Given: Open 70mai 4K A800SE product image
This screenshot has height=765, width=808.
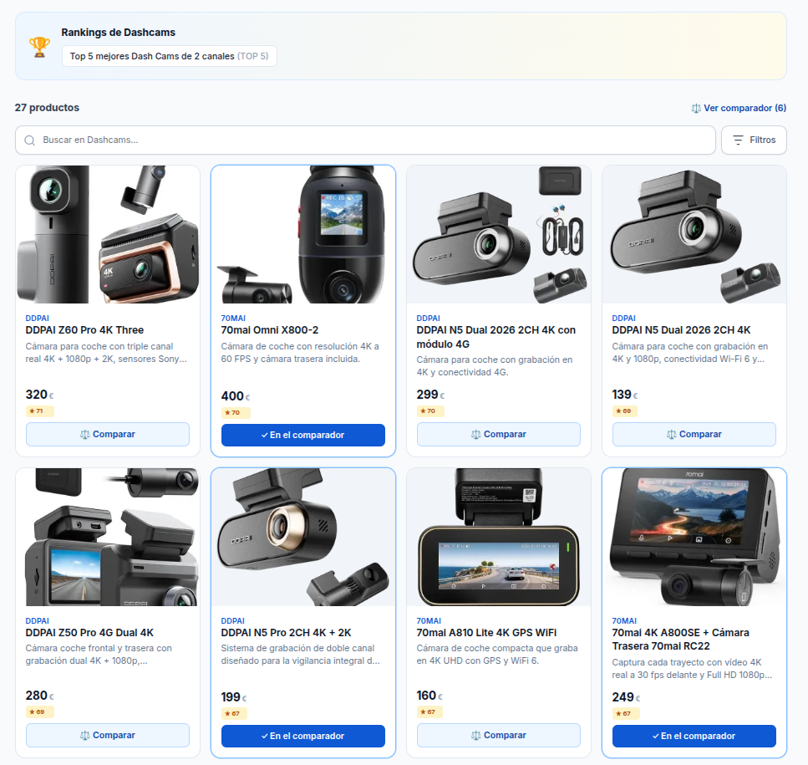Looking at the screenshot, I should [694, 537].
